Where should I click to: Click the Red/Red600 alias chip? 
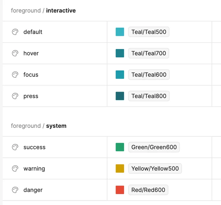tap(148, 190)
